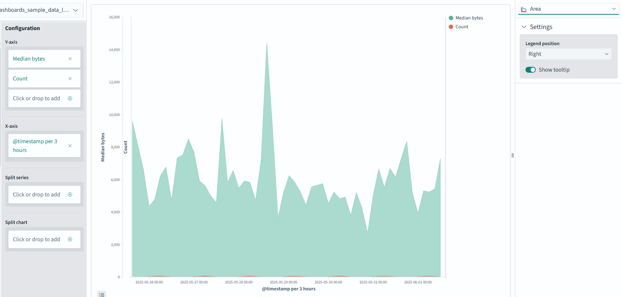Open Median bytes dimension settings
Image resolution: width=621 pixels, height=297 pixels.
click(x=29, y=59)
